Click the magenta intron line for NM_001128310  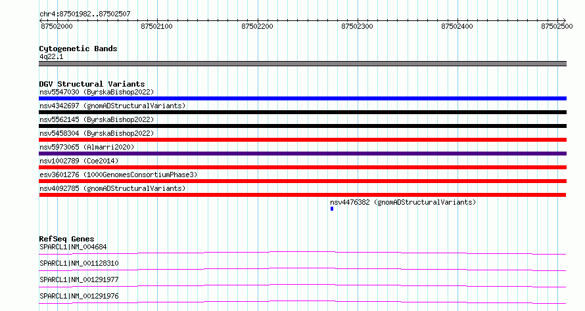point(302,269)
